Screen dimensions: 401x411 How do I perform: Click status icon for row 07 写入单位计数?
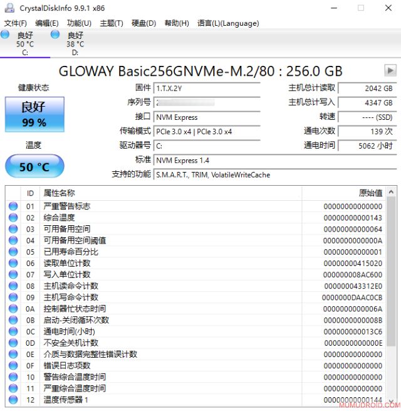point(13,274)
